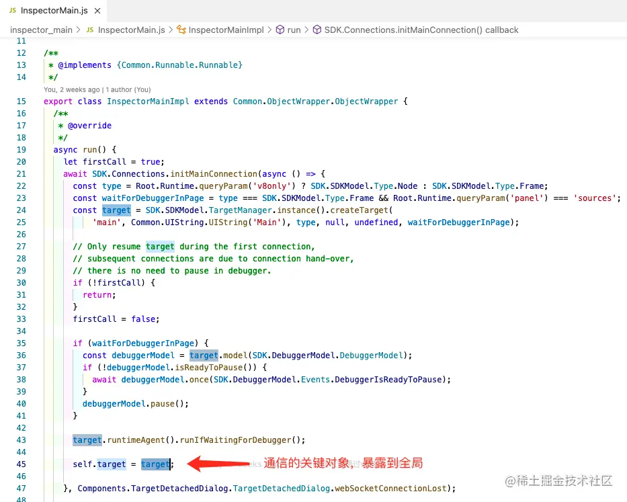This screenshot has width=627, height=502.
Task: Expand chevron after run breadcrumb
Action: click(x=306, y=30)
